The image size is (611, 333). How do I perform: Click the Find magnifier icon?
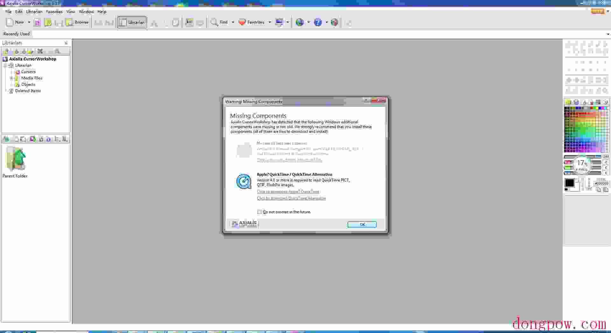point(214,22)
